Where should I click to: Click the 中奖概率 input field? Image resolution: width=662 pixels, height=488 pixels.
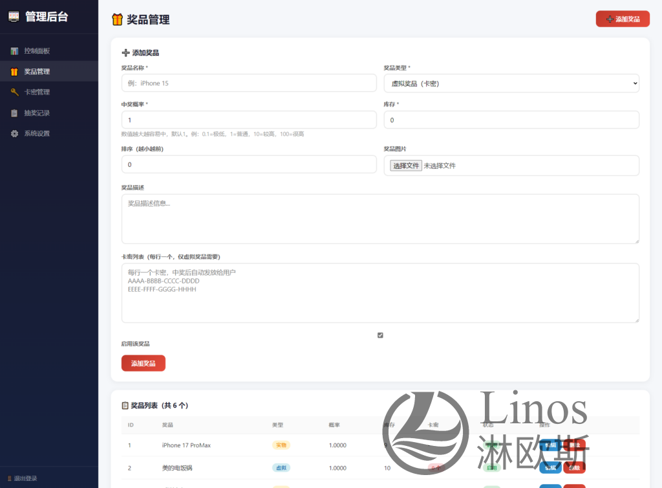point(249,120)
